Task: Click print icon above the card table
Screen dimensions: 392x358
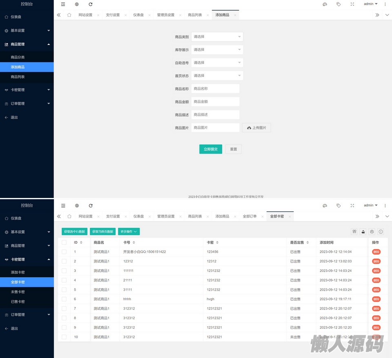Action: click(x=372, y=231)
